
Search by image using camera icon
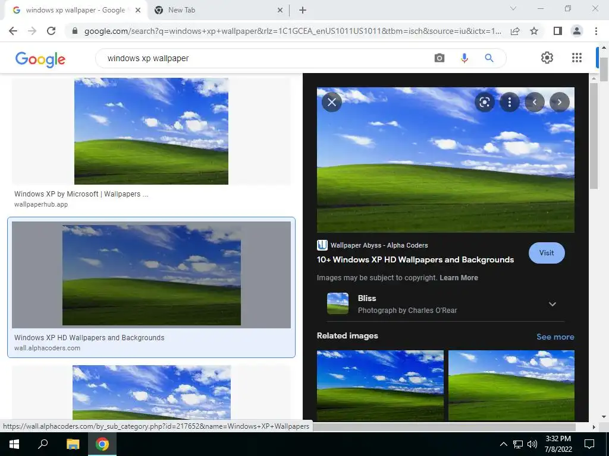coord(440,58)
